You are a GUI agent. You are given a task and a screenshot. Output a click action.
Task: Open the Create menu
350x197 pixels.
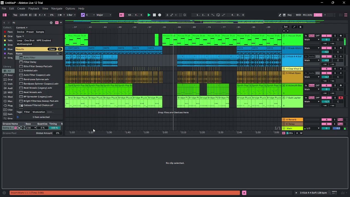point(21,8)
